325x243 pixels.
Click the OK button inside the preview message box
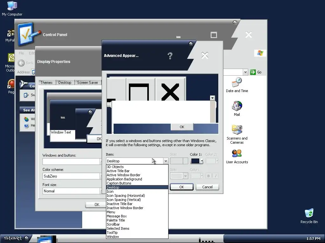tap(182, 127)
